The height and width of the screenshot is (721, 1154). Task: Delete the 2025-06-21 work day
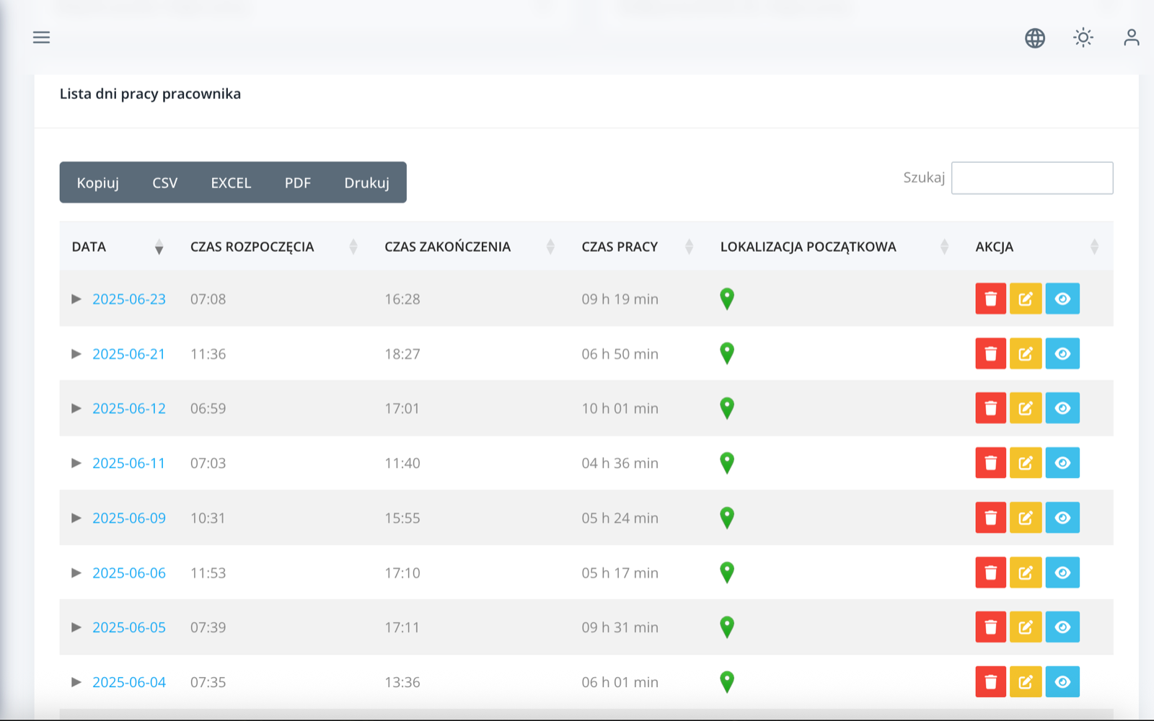point(990,353)
